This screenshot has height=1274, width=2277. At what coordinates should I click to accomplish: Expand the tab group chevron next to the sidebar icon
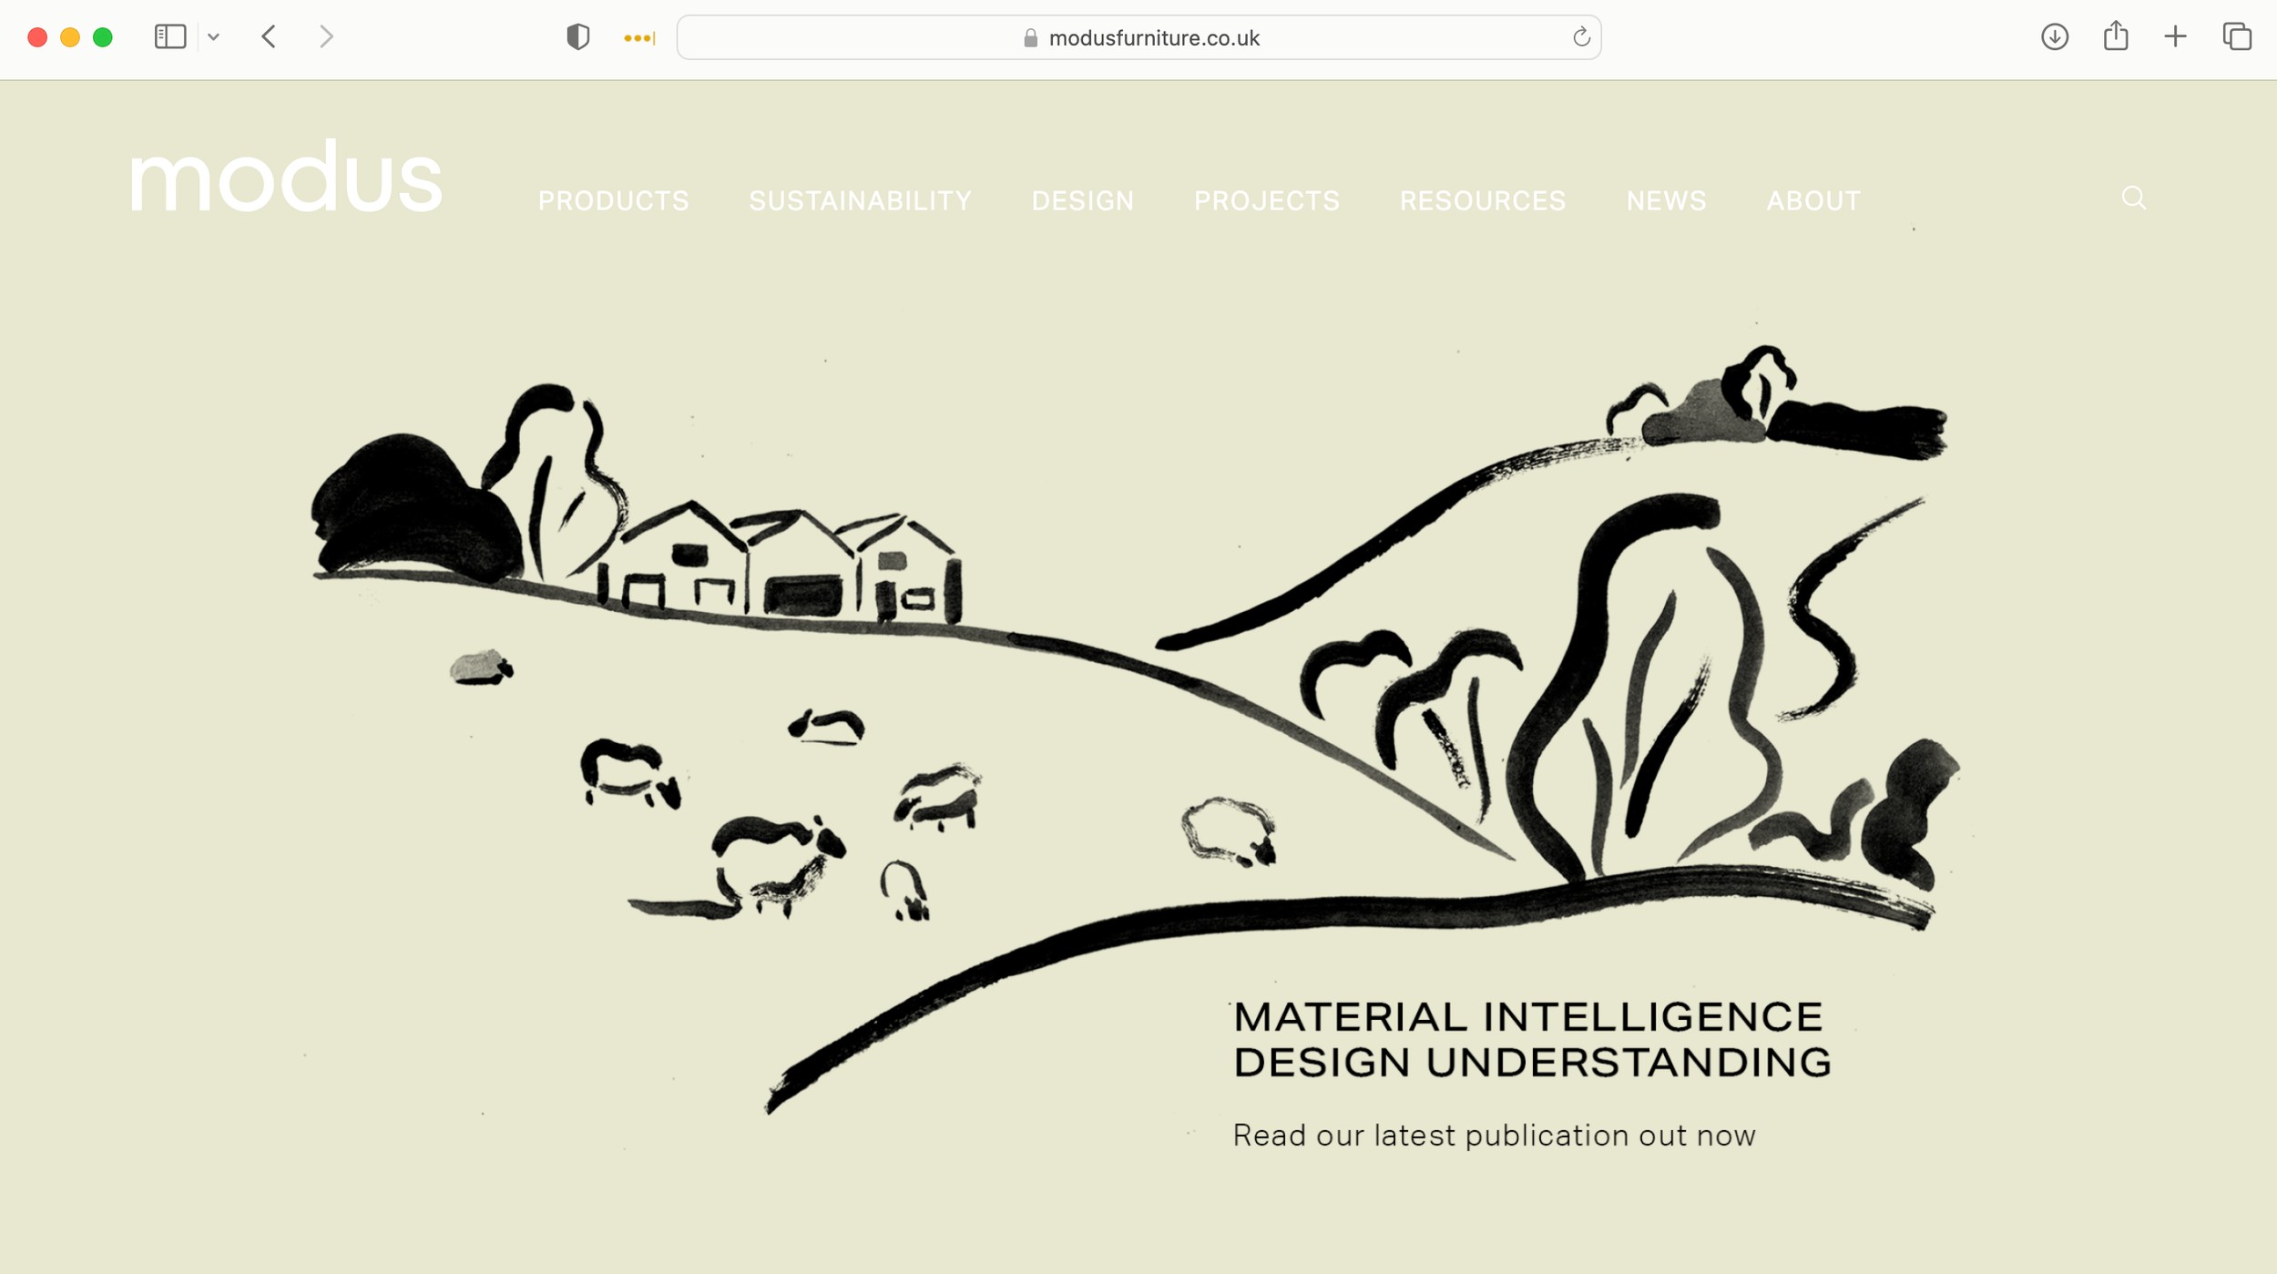pos(213,37)
